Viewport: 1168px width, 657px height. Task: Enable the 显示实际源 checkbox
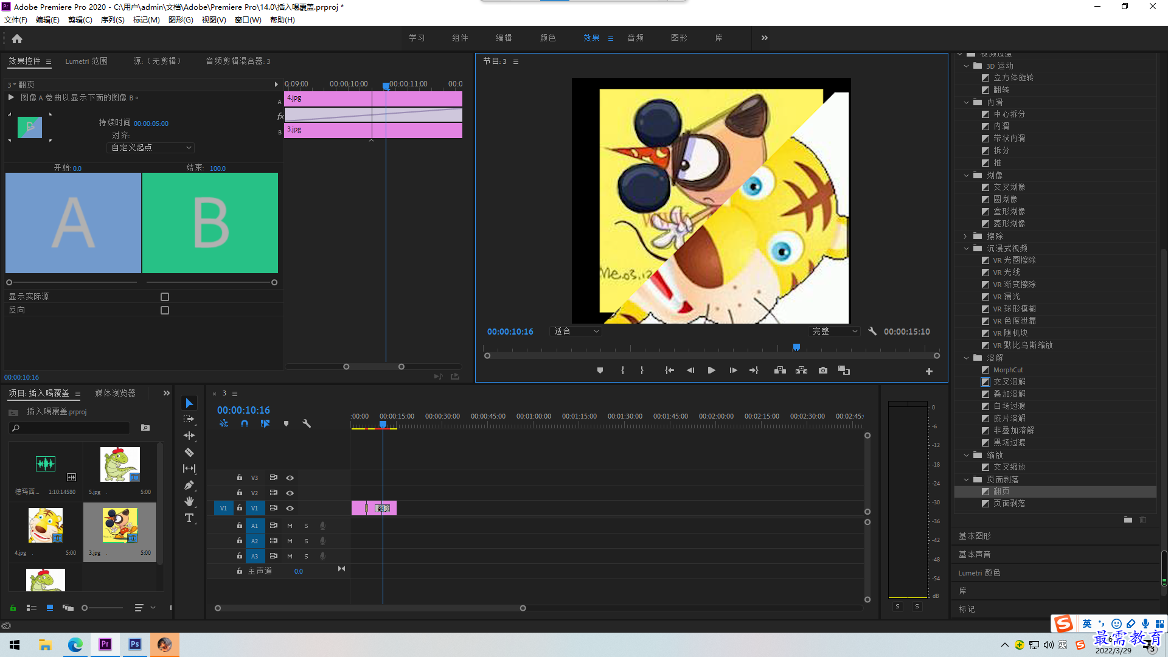165,297
